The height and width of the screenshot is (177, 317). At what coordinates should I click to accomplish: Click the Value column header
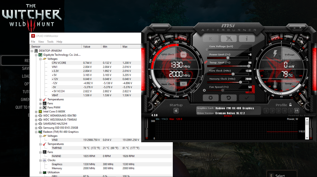click(91, 46)
